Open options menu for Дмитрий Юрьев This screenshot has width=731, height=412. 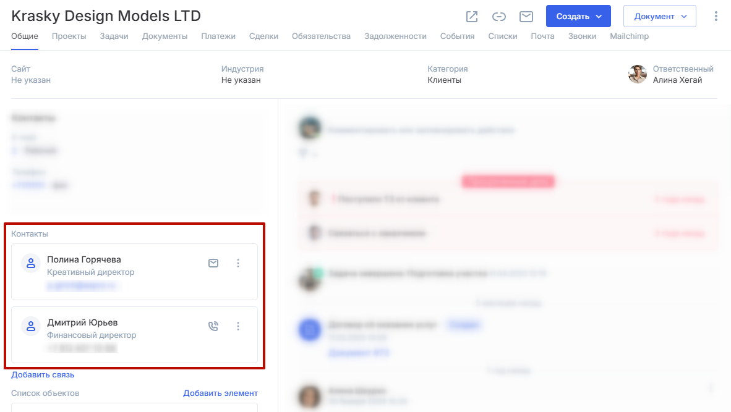point(237,326)
